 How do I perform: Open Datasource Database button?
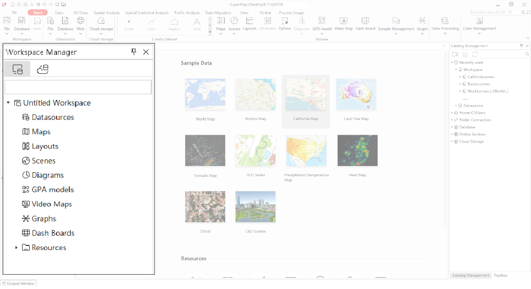65,25
